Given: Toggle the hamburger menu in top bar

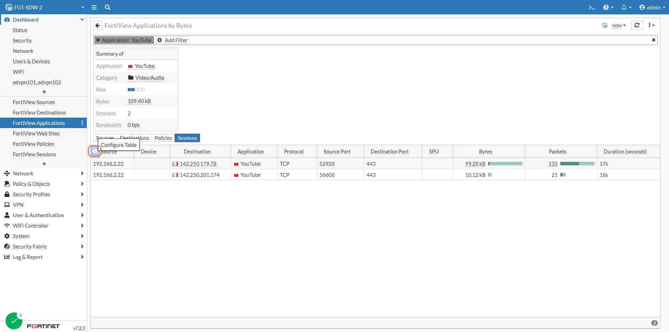Looking at the screenshot, I should coord(94,7).
